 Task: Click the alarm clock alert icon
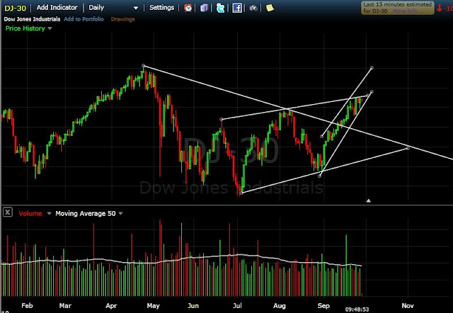pyautogui.click(x=188, y=8)
